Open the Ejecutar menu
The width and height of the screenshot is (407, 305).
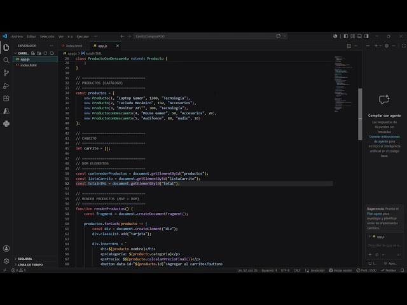coord(83,37)
